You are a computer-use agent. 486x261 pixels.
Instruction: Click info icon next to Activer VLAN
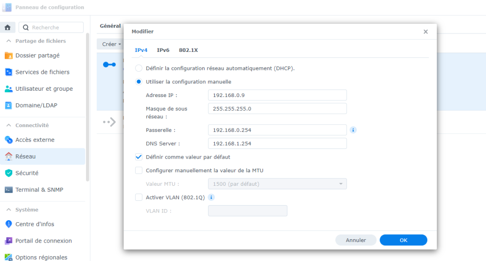tap(211, 197)
